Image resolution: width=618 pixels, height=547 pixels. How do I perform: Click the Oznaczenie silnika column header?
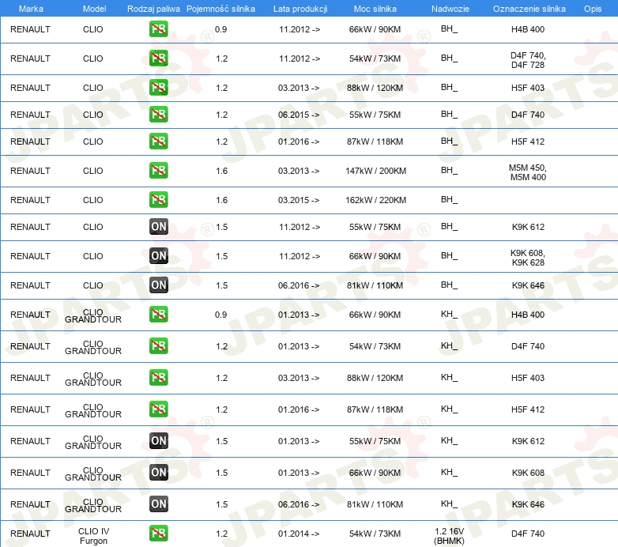point(529,9)
